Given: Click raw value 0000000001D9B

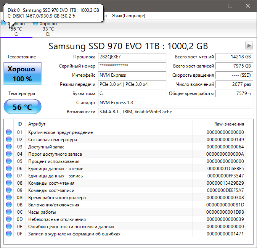Looking at the screenshot, I should coord(225,212).
